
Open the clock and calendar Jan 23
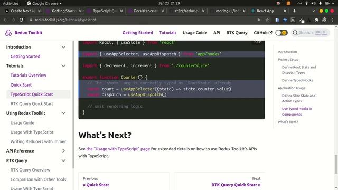(x=169, y=3)
